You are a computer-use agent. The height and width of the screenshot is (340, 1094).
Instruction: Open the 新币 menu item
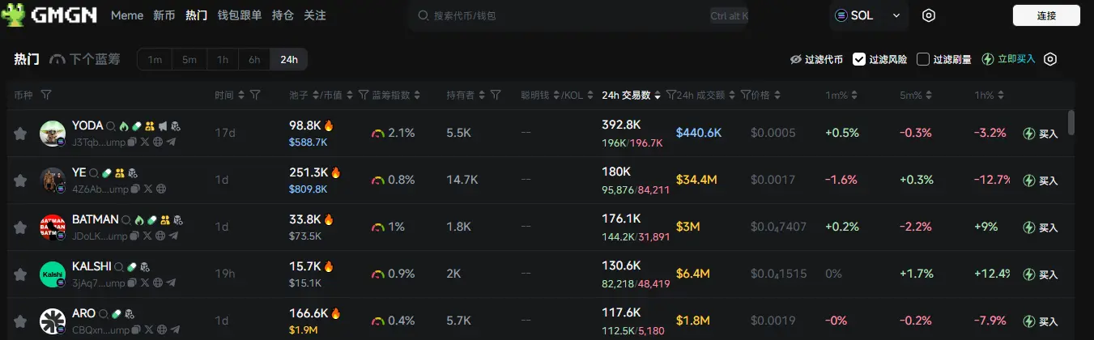click(x=164, y=15)
